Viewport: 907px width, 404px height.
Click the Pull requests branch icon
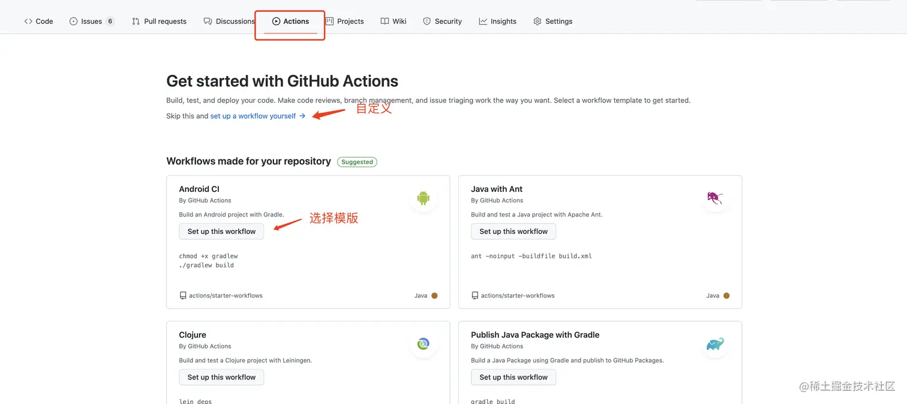pyautogui.click(x=136, y=21)
